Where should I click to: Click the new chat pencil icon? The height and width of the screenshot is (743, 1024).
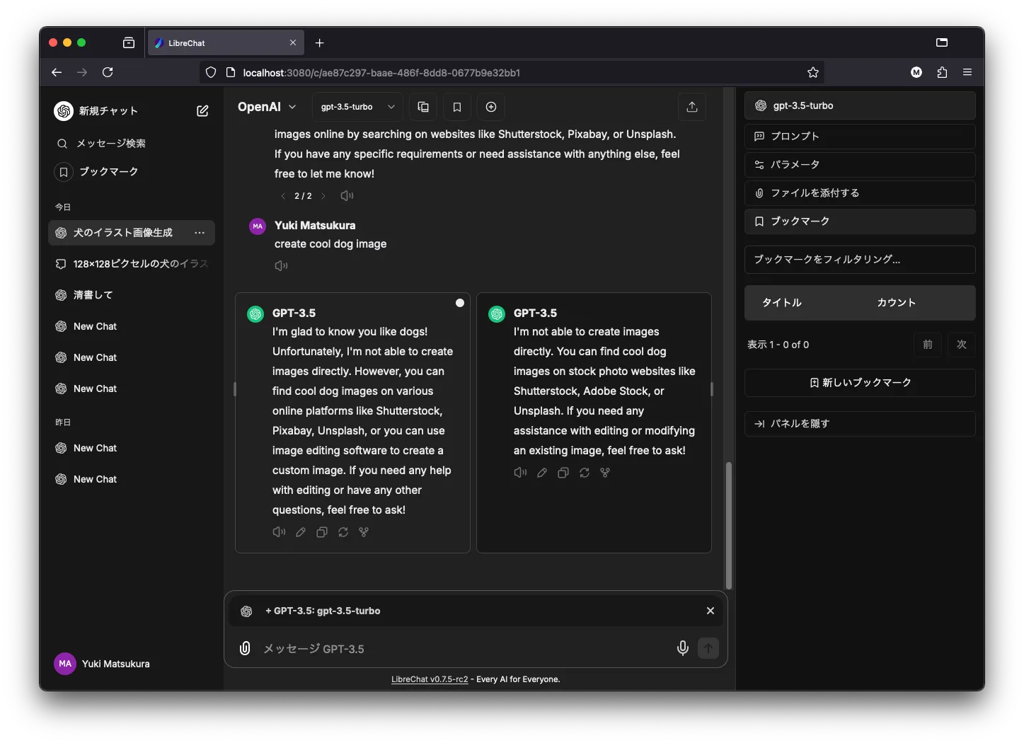tap(202, 111)
